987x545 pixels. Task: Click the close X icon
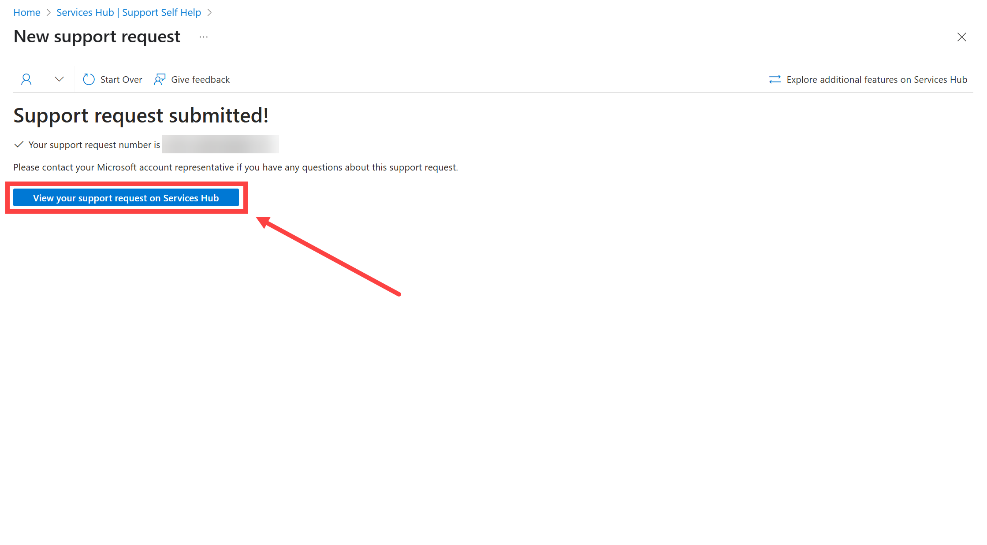click(962, 37)
